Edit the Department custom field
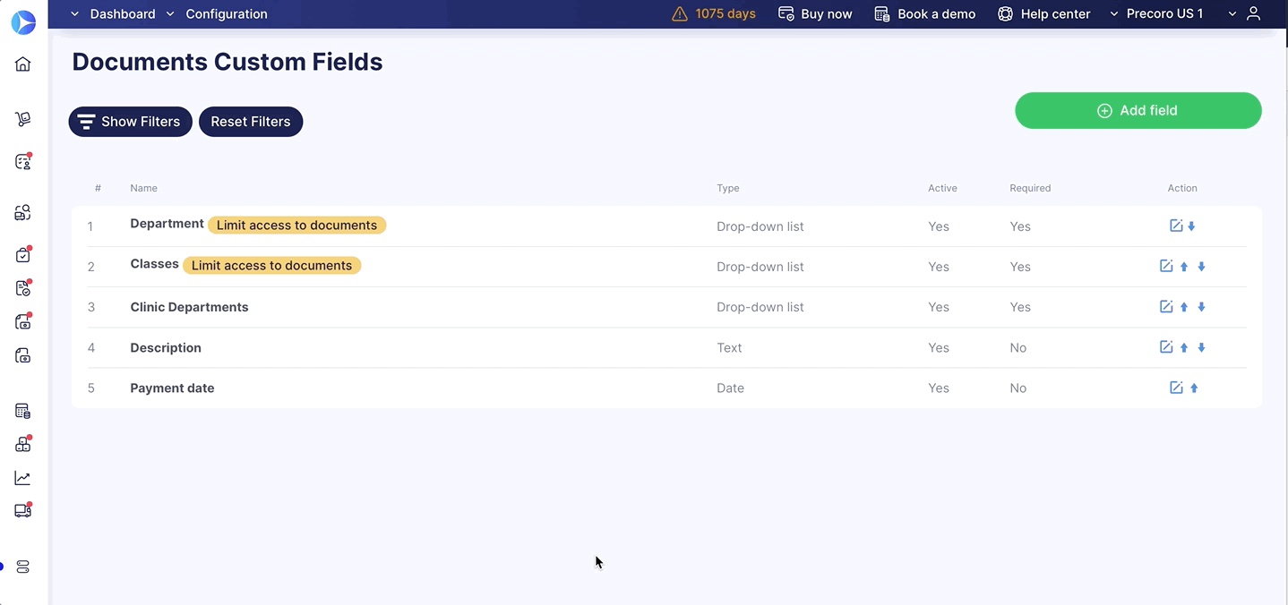Screen dimensions: 1288x605 point(1176,226)
